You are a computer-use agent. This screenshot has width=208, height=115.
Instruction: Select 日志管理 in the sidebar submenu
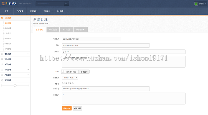click(x=8, y=49)
